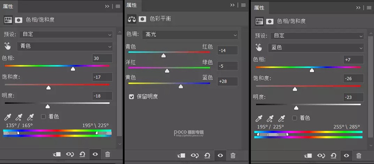
Task: Open the panel menu of the 色彩平衡 properties
Action: pos(243,5)
